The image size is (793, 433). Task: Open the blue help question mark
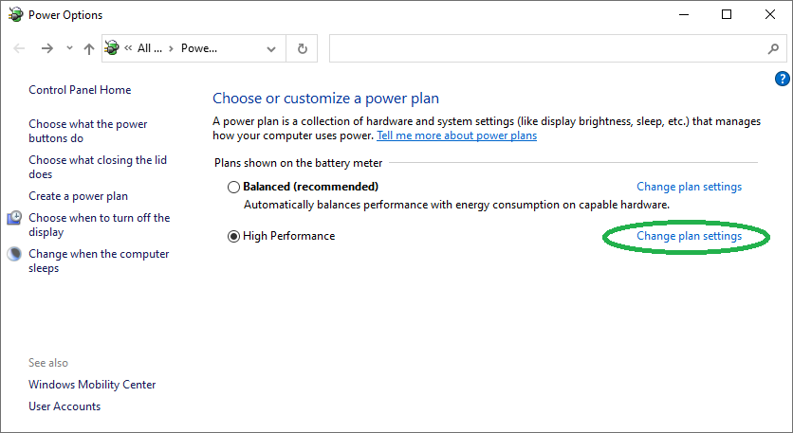point(783,79)
